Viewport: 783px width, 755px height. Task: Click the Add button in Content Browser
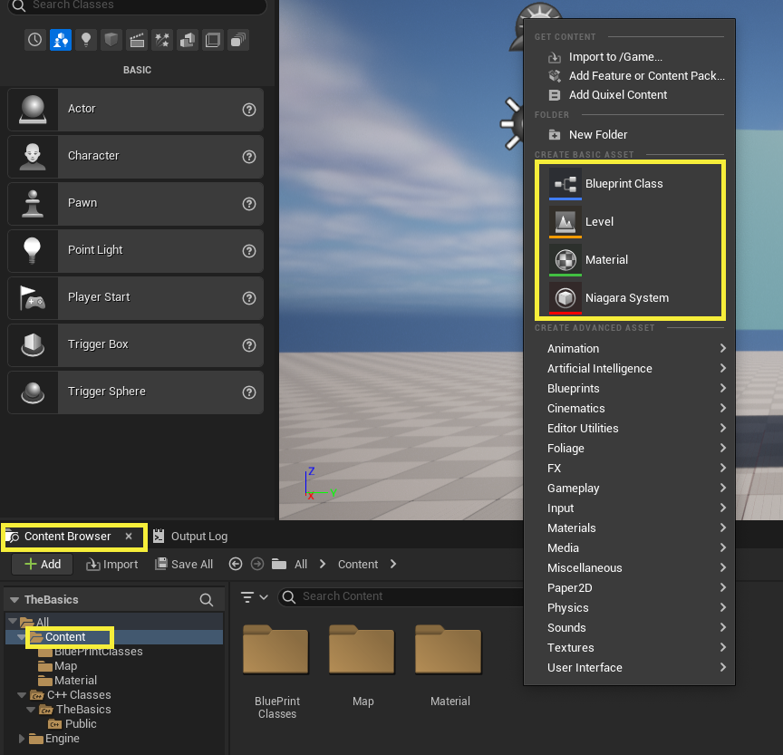43,565
